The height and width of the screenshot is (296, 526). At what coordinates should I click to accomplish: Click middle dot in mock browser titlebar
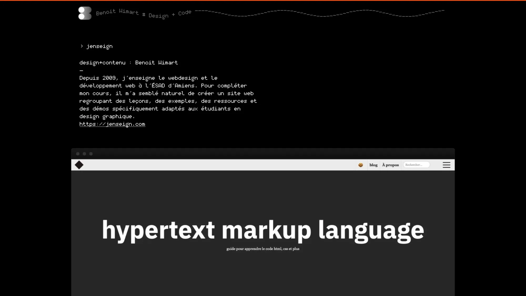pos(84,154)
